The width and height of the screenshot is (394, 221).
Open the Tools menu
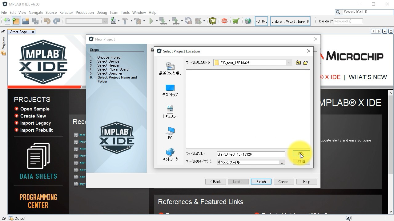[125, 13]
